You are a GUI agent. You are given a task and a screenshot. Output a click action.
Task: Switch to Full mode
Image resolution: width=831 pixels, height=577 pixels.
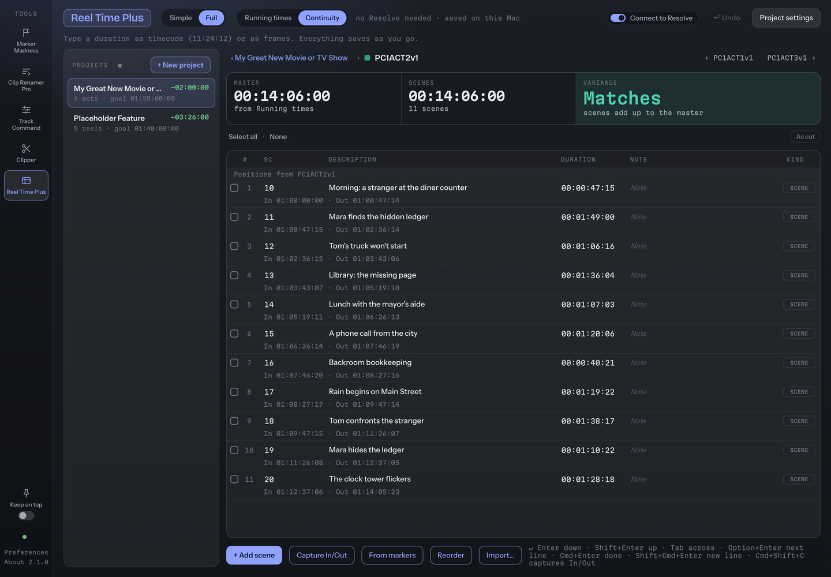211,18
